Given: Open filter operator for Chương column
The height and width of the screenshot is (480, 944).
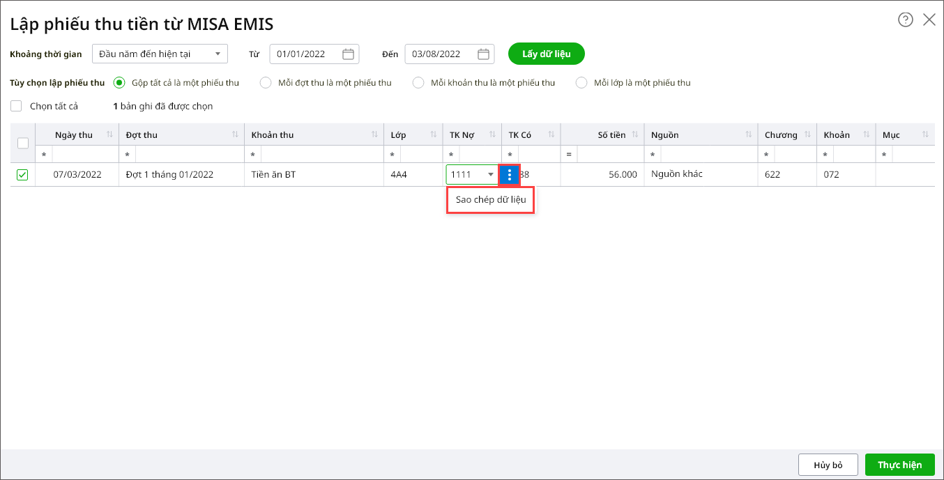Looking at the screenshot, I should [766, 154].
